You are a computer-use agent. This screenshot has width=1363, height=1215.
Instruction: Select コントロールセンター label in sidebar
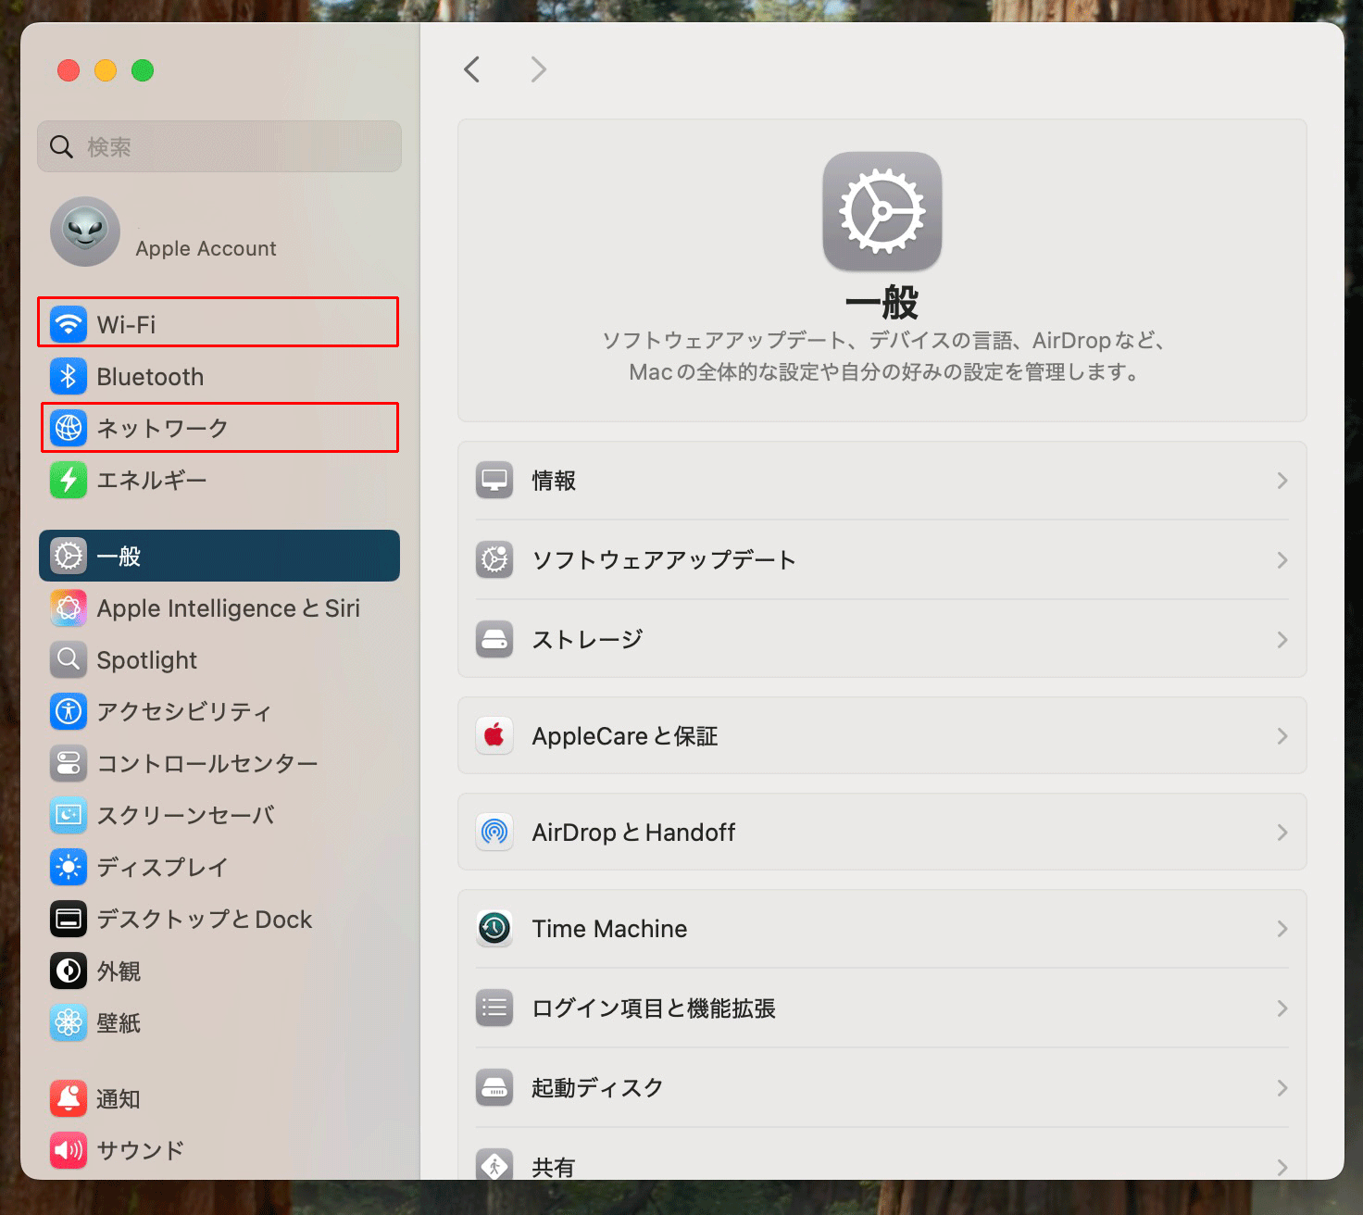coord(207,763)
